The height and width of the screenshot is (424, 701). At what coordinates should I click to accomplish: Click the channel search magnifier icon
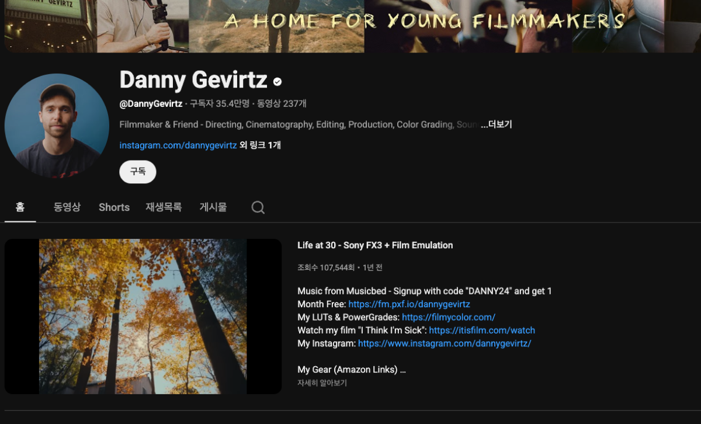[x=258, y=207]
